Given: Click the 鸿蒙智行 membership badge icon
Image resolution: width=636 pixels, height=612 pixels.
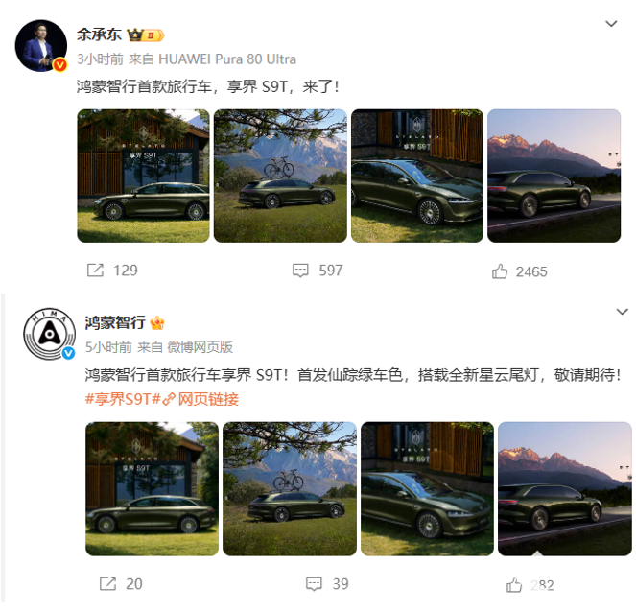Looking at the screenshot, I should [x=157, y=323].
